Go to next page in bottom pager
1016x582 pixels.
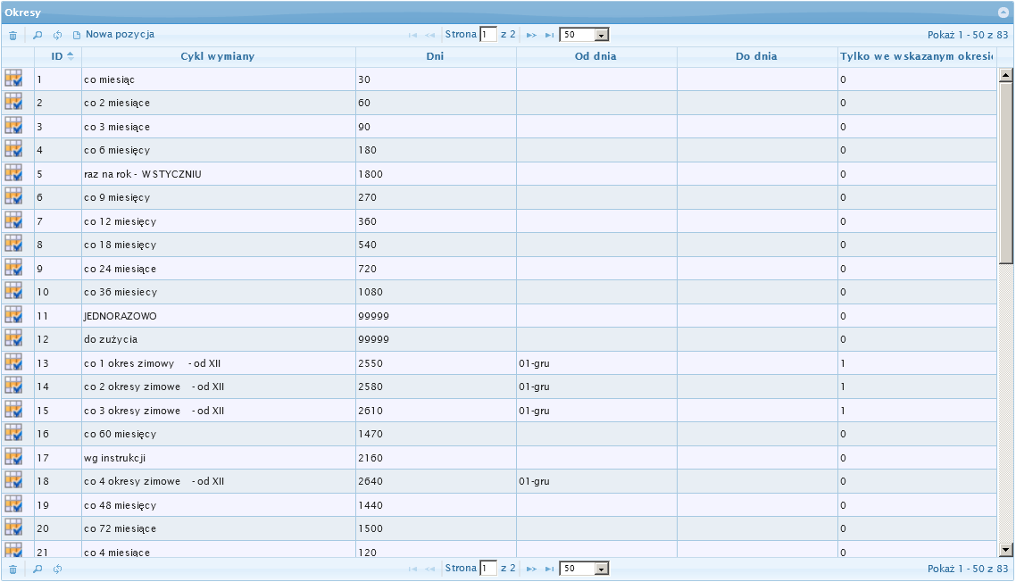click(x=531, y=569)
